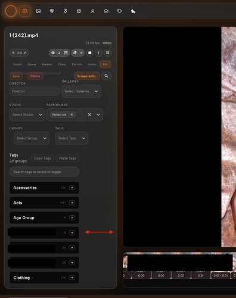Click the orange circle logo in navigation bar
The width and height of the screenshot is (236, 298).
point(11,11)
